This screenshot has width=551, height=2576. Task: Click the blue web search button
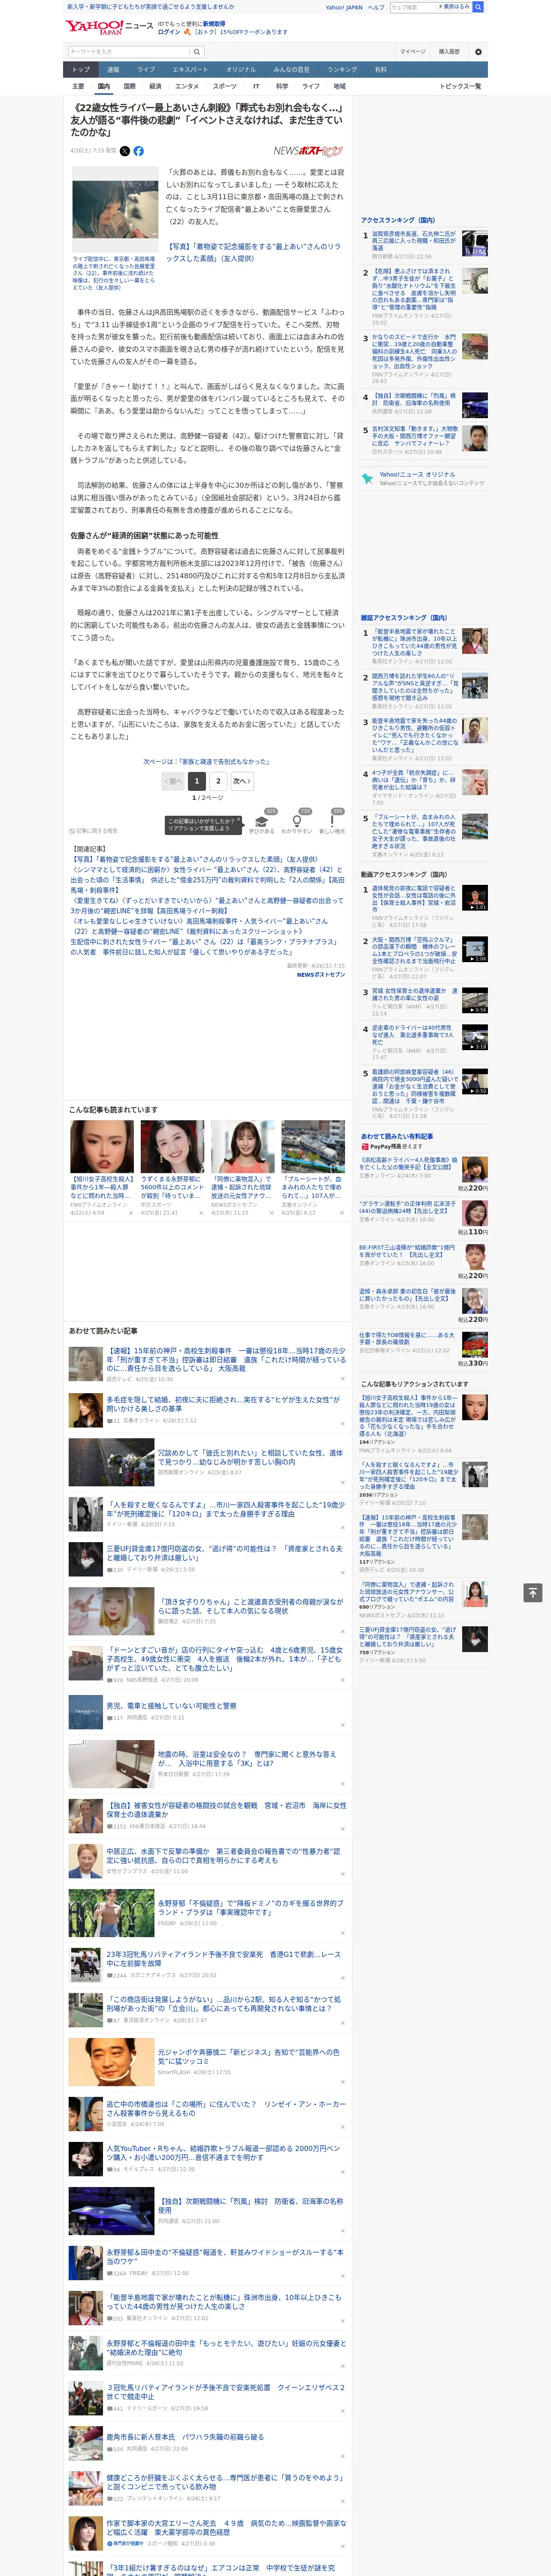478,7
